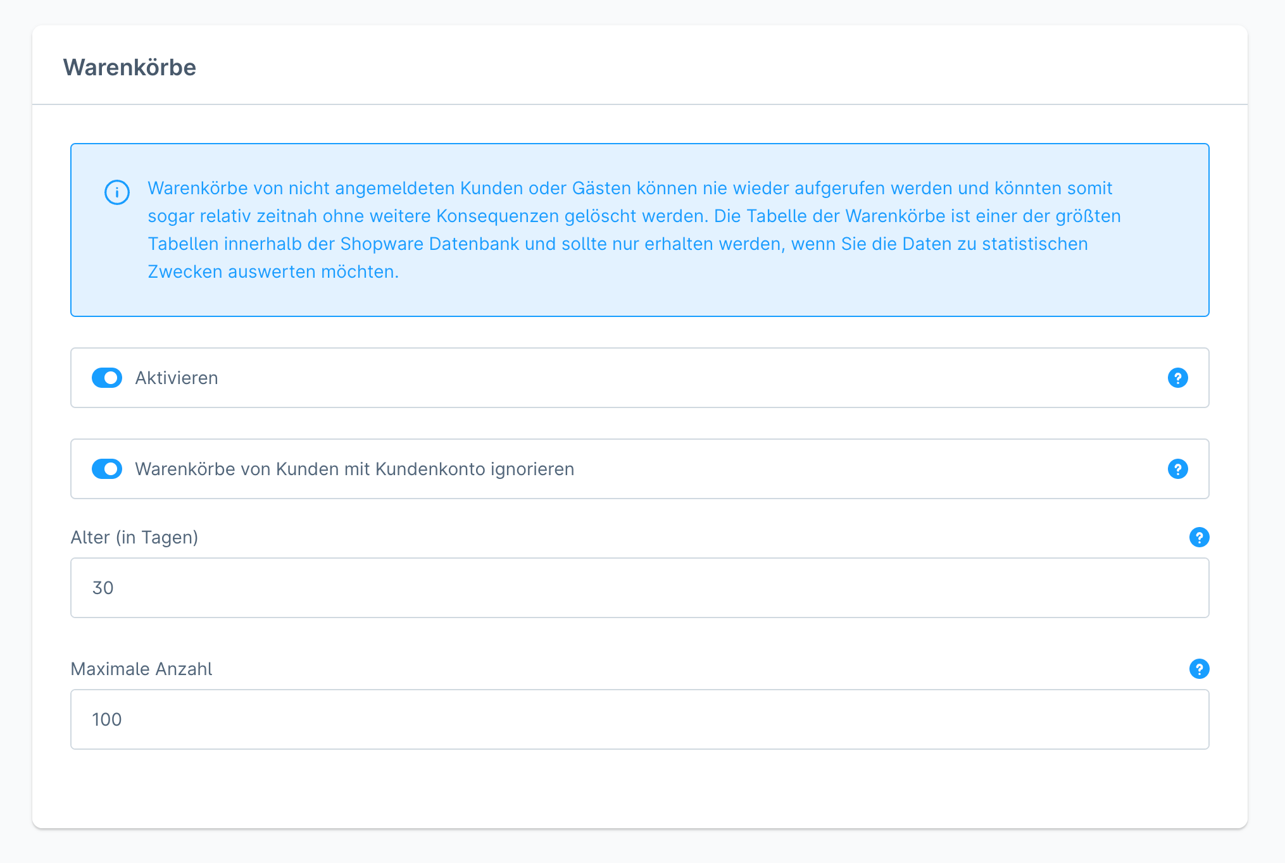Viewport: 1285px width, 863px height.
Task: Toggle the Aktivieren switch
Action: click(107, 378)
